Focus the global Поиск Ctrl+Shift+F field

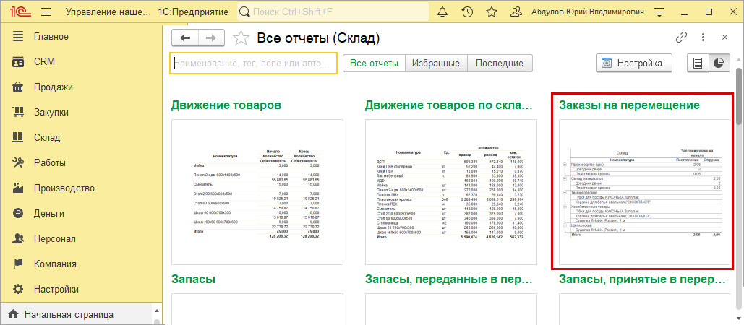(333, 12)
